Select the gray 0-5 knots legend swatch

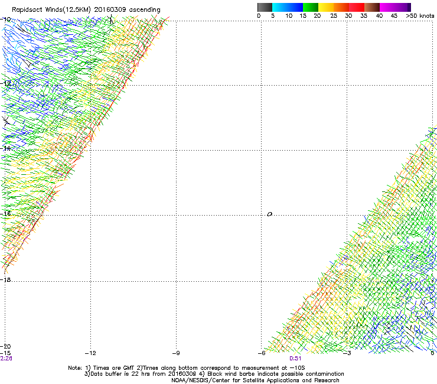tap(265, 7)
